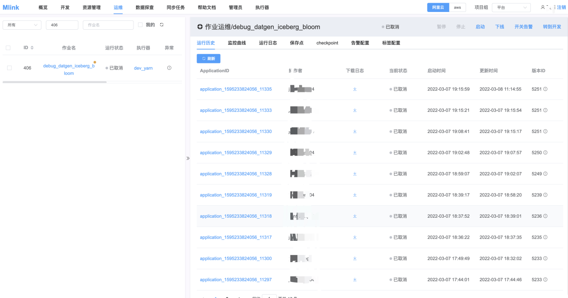The width and height of the screenshot is (568, 298).
Task: Open executor link dev_yarn
Action: (x=143, y=68)
